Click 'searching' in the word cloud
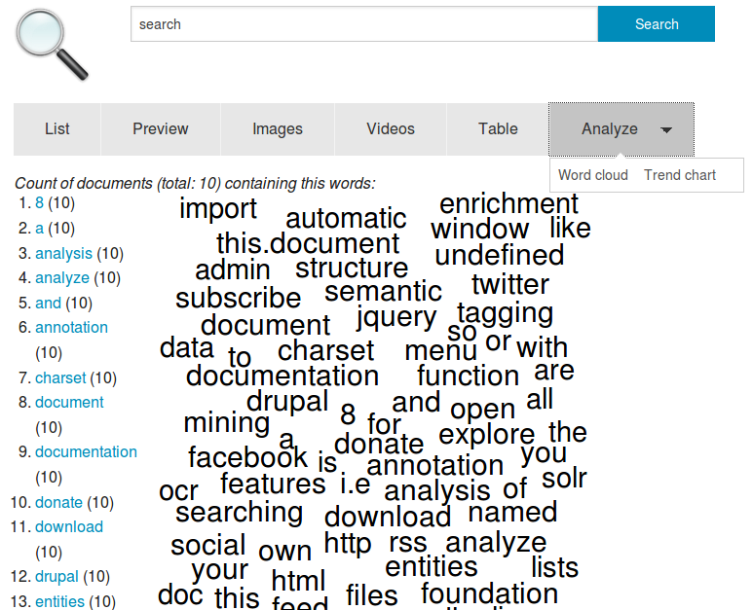Screen dimensions: 753x610 pos(240,513)
